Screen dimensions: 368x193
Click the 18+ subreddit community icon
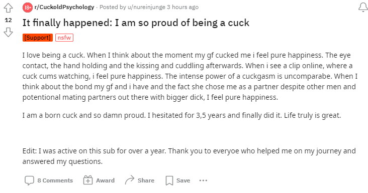28,8
